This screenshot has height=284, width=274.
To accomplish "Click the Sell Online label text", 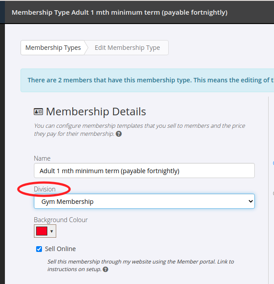I will (60, 249).
